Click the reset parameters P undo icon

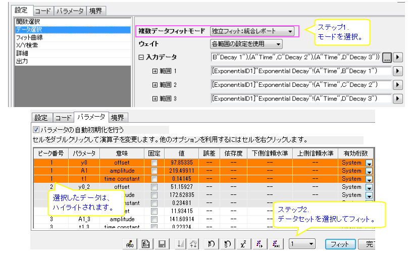pos(211,244)
